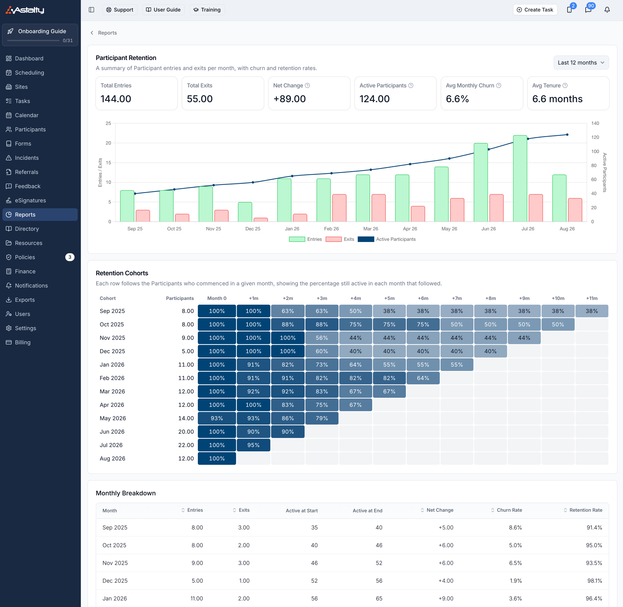623x607 pixels.
Task: Click the Avg Tenure help icon
Action: 565,85
